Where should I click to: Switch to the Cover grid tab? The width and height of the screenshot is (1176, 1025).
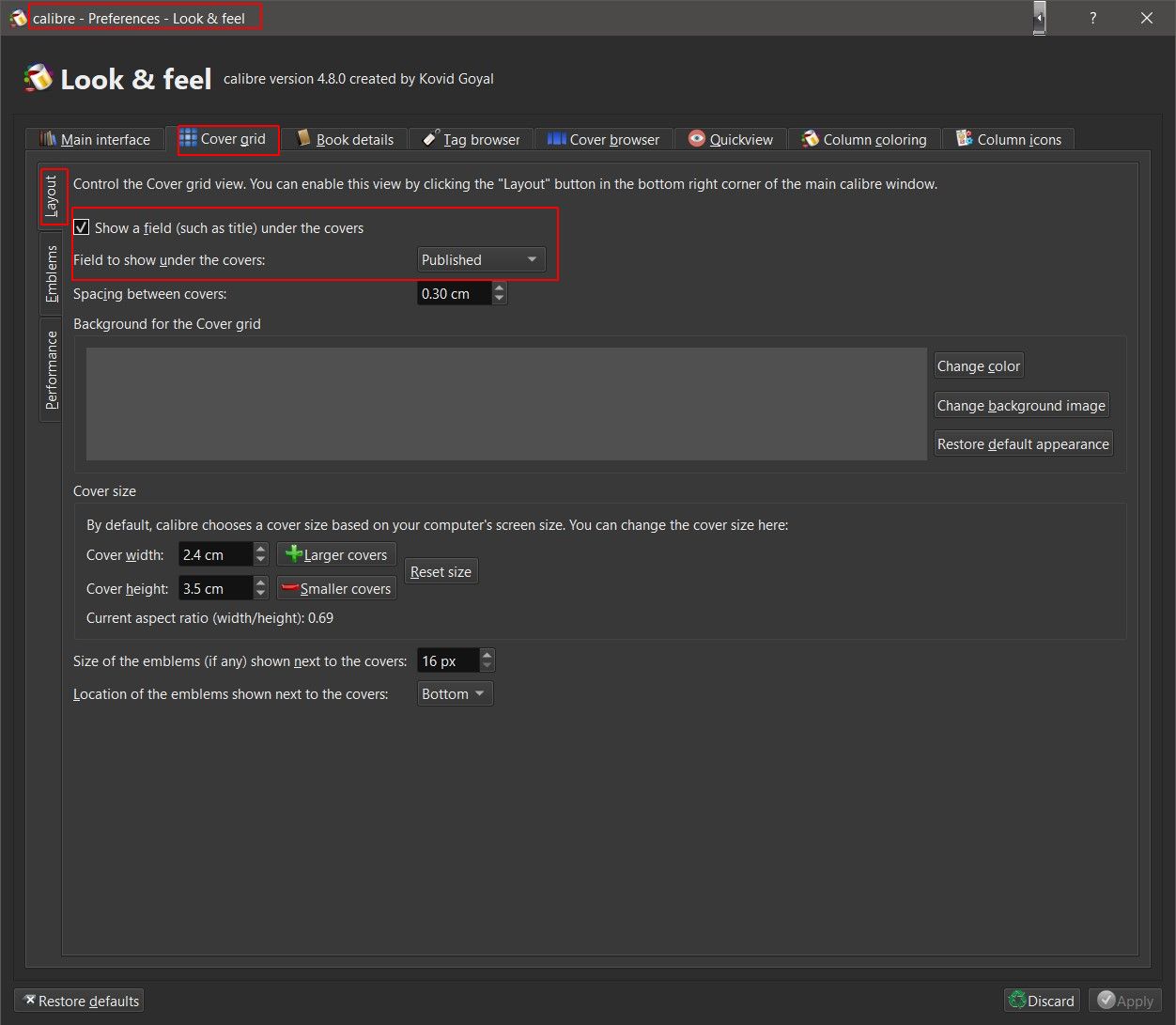224,138
